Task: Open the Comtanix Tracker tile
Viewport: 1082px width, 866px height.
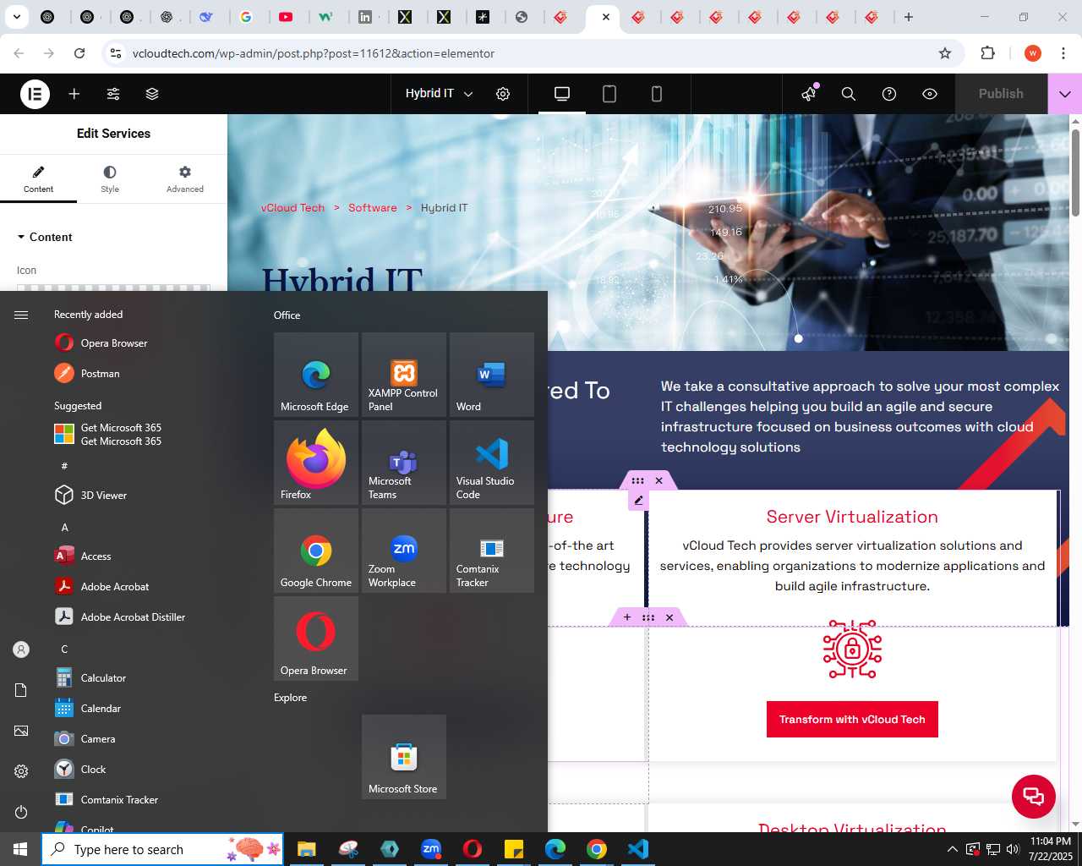Action: 492,551
